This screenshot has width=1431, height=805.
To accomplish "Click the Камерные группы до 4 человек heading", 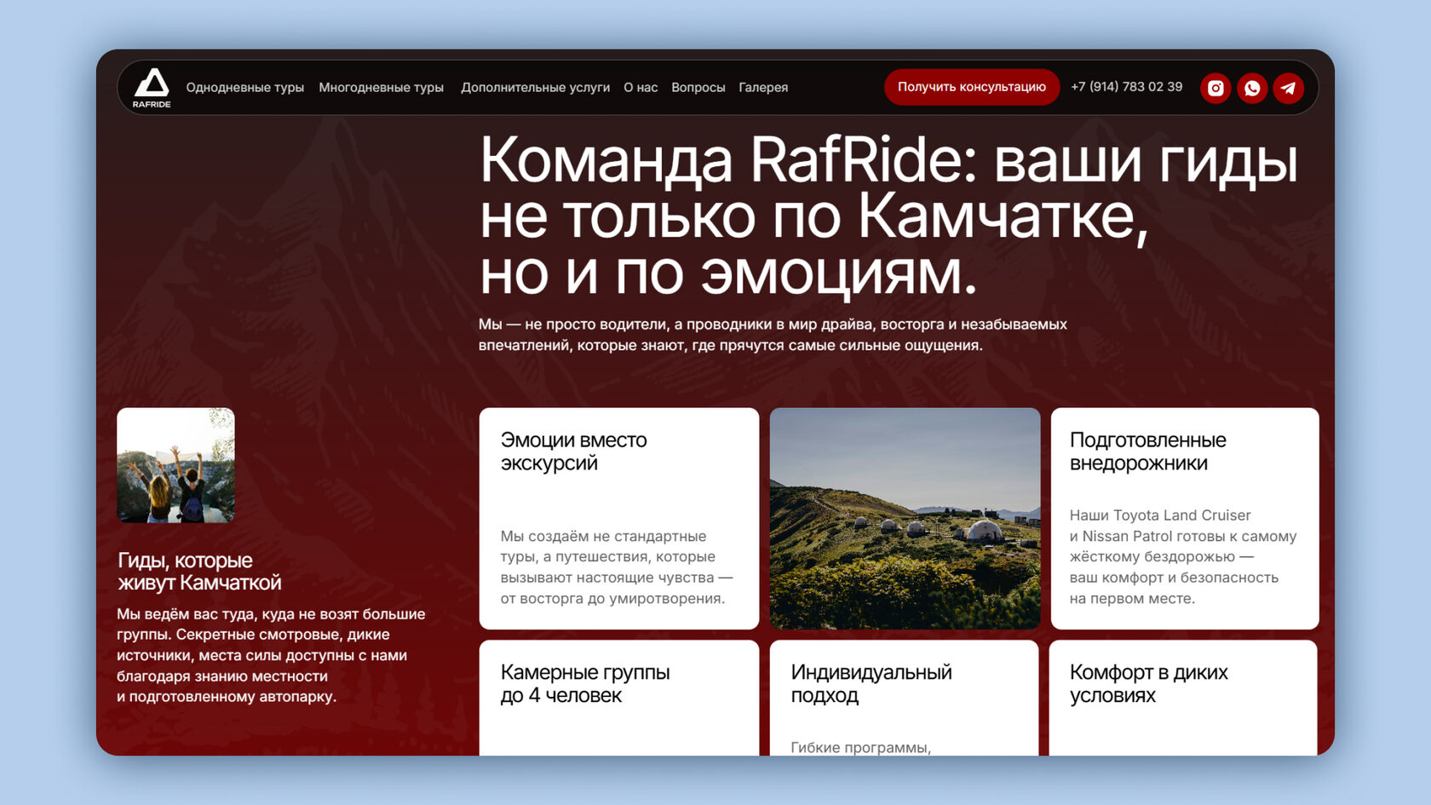I will (585, 684).
